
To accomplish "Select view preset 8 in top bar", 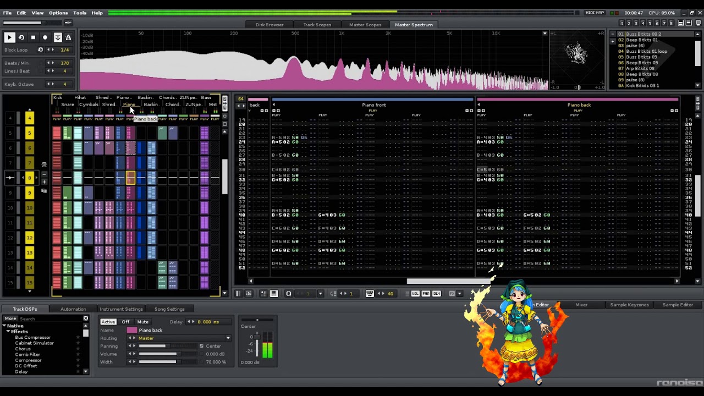I will 671,23.
